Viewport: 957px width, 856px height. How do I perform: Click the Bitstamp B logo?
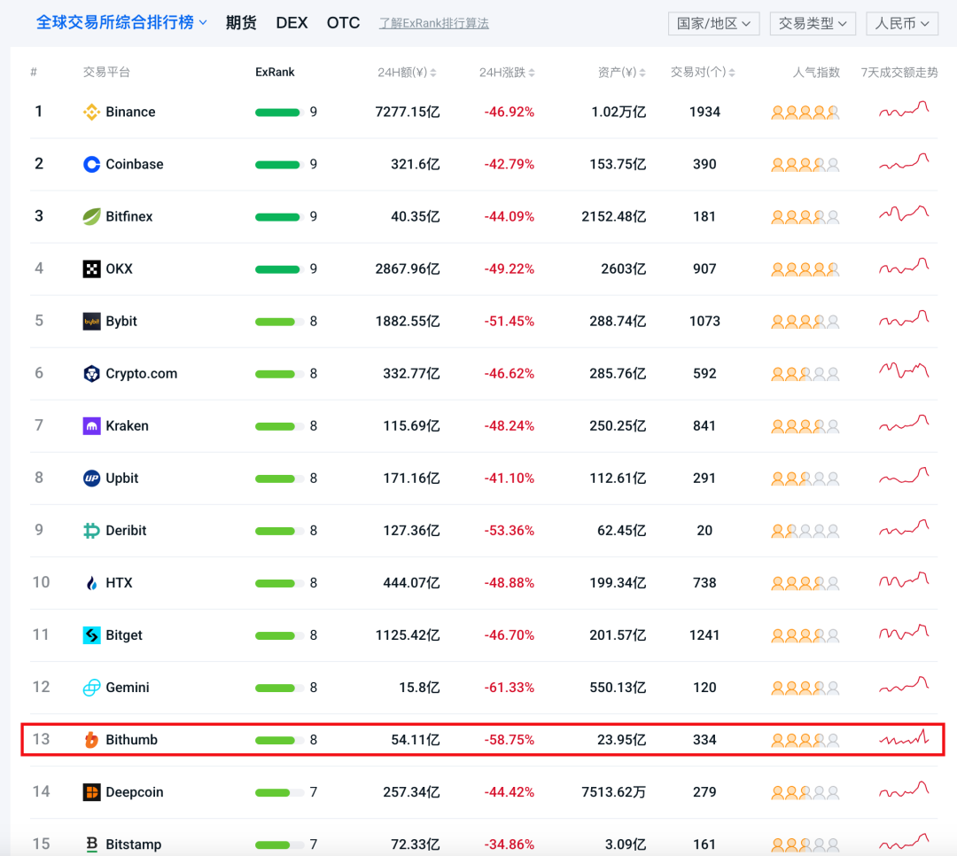[x=91, y=844]
